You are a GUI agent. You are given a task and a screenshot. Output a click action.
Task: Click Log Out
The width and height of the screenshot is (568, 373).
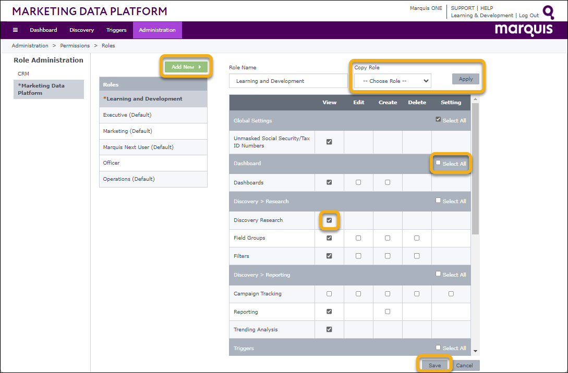[x=529, y=16]
